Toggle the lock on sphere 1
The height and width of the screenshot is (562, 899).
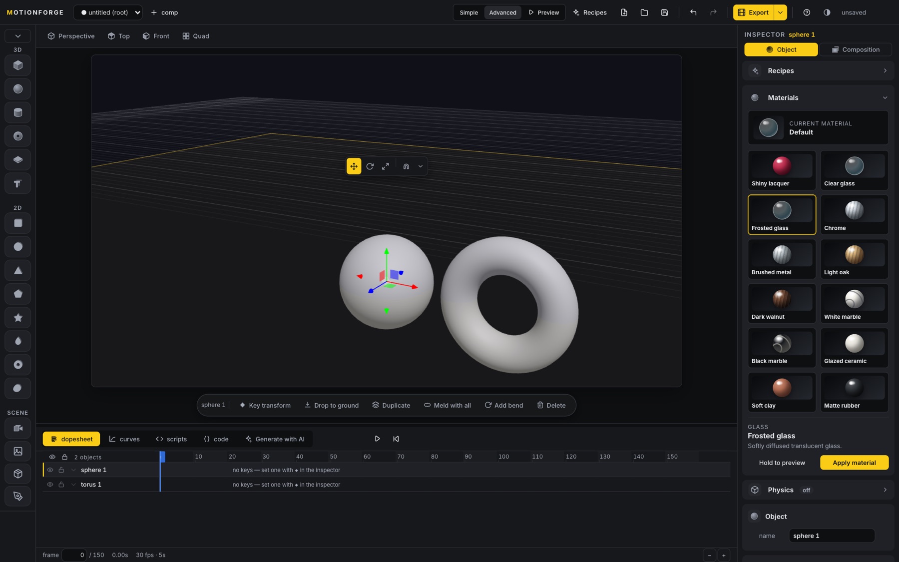61,470
